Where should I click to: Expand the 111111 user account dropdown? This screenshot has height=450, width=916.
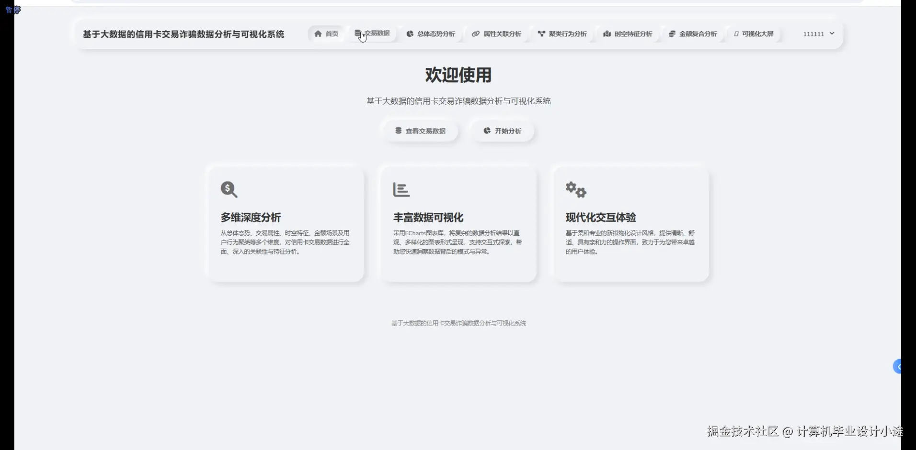[x=818, y=33]
